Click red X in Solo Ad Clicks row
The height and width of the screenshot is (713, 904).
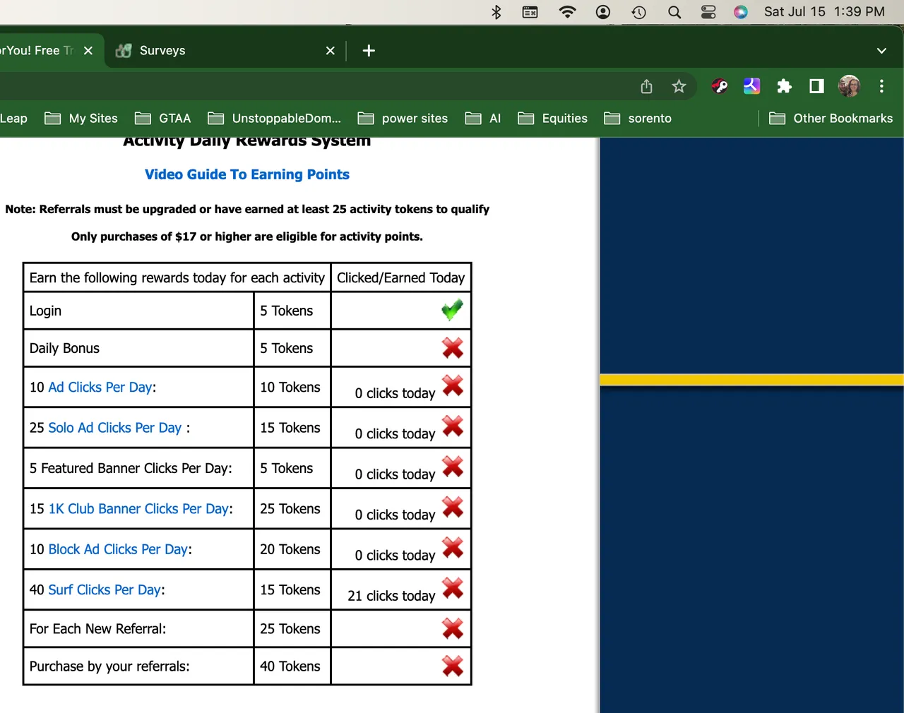pyautogui.click(x=453, y=426)
